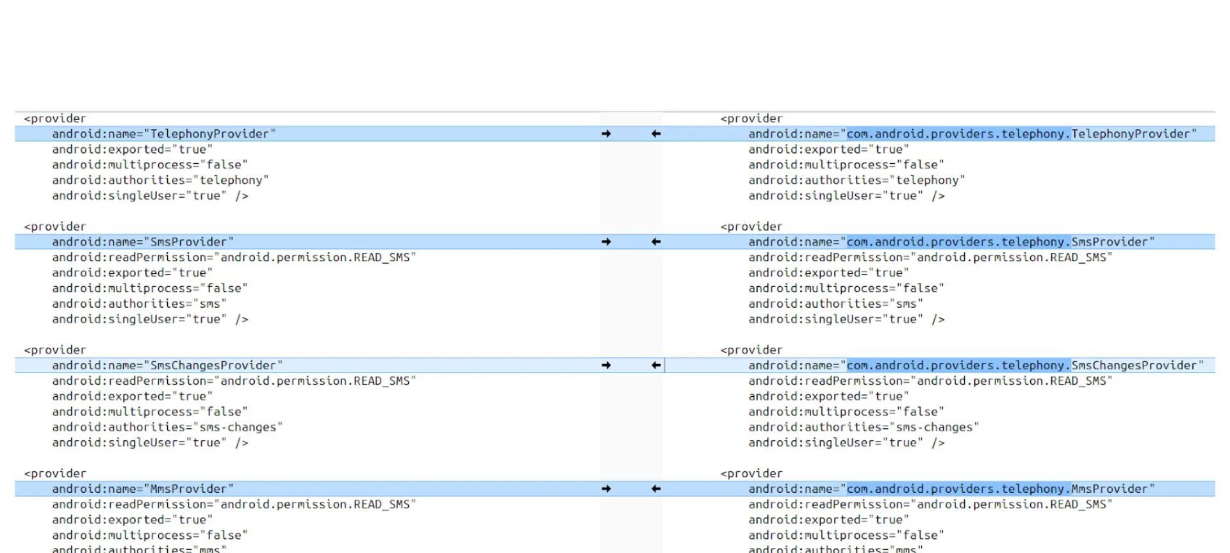Click left pane android:authorities="telephony" line
This screenshot has height=553, width=1230.
[x=160, y=180]
